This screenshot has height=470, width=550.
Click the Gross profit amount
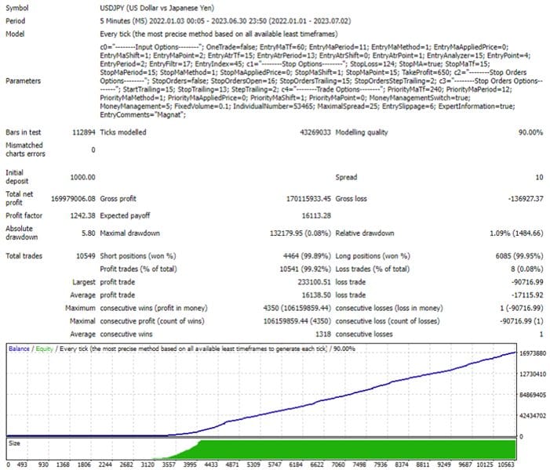coord(308,199)
